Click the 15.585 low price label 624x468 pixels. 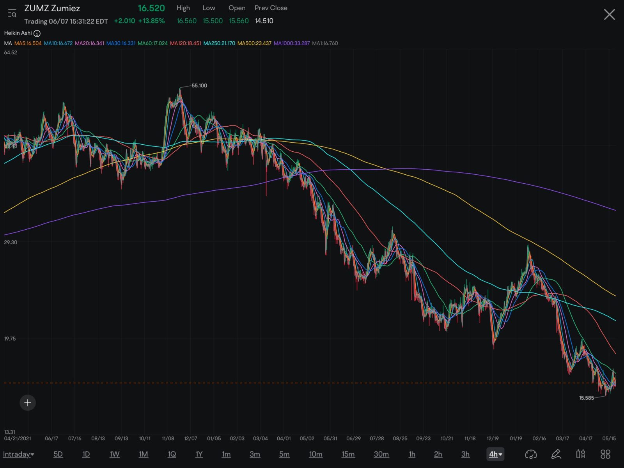tap(586, 398)
